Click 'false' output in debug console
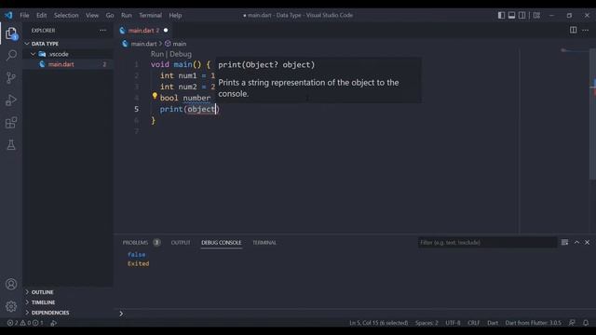The image size is (596, 335). point(137,254)
